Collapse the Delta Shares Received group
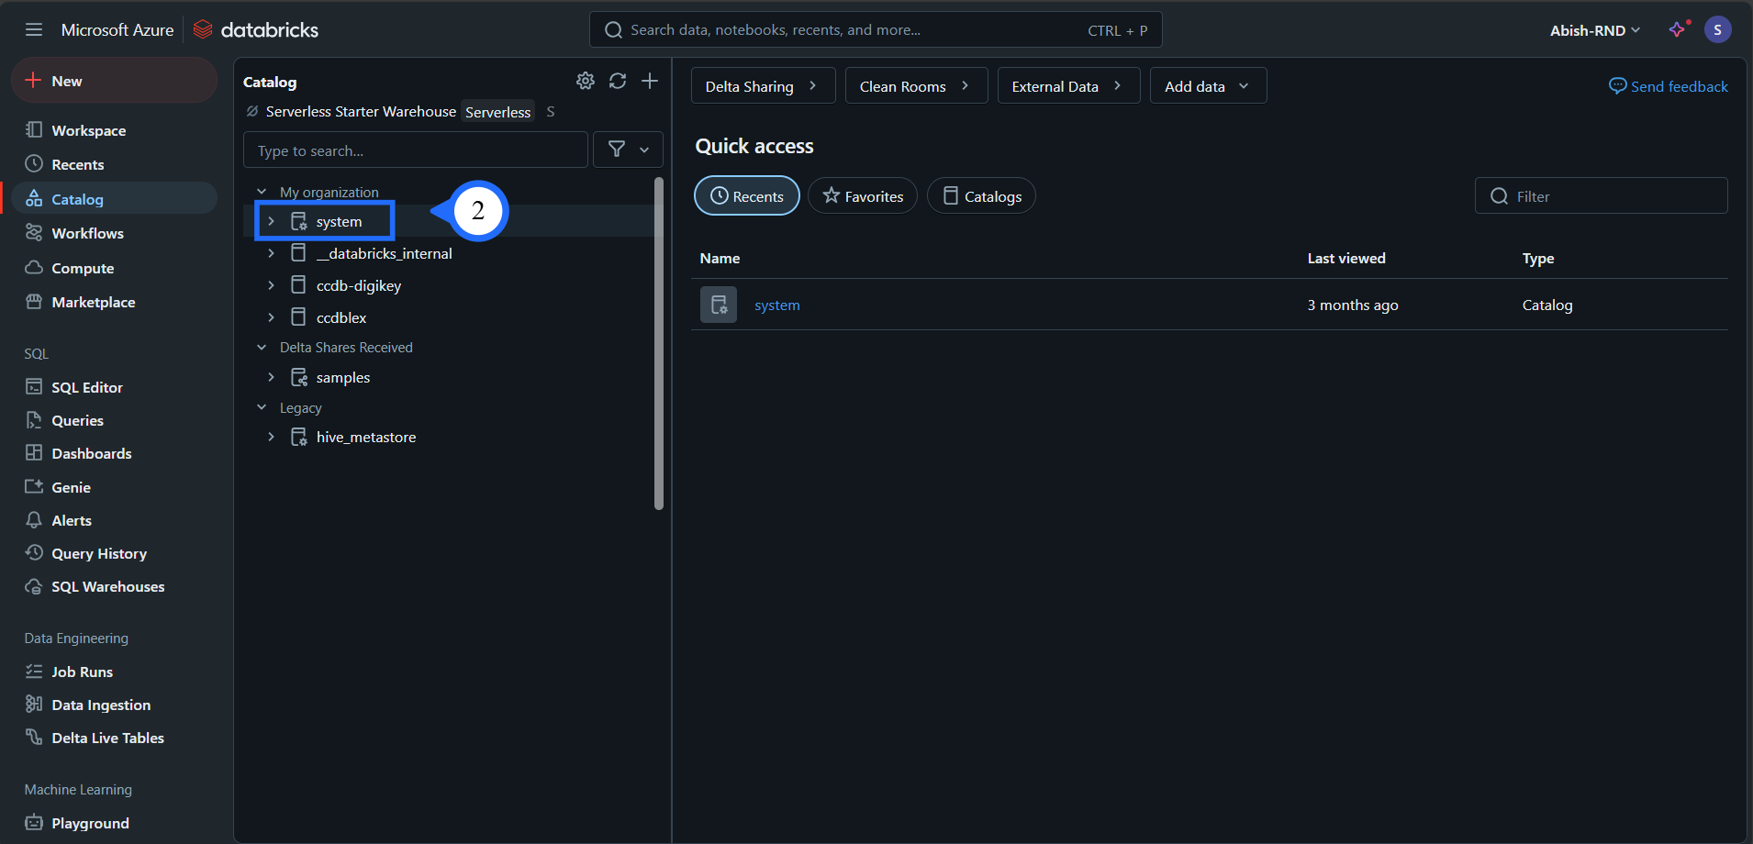Image resolution: width=1753 pixels, height=844 pixels. click(x=262, y=348)
